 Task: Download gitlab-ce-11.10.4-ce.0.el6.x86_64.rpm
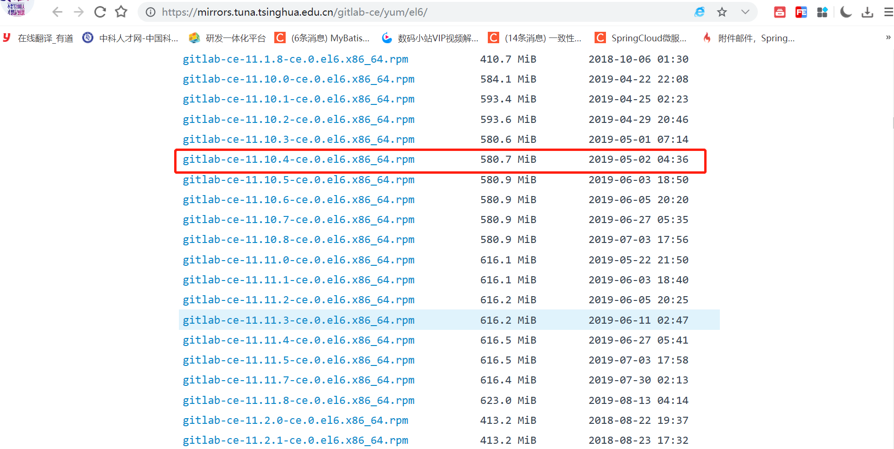298,159
